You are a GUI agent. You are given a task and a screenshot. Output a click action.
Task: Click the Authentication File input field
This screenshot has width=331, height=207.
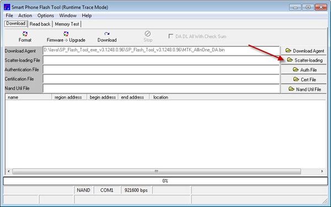pyautogui.click(x=161, y=69)
